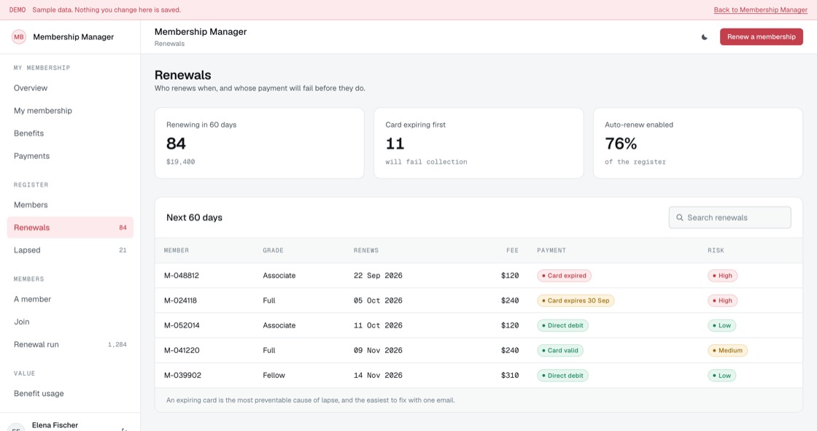Click the Card expired payment badge
This screenshot has width=817, height=431.
coord(565,276)
